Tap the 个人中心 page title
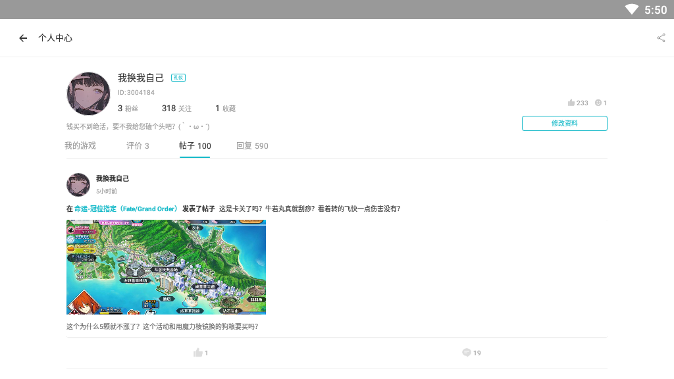The width and height of the screenshot is (674, 379). click(55, 38)
